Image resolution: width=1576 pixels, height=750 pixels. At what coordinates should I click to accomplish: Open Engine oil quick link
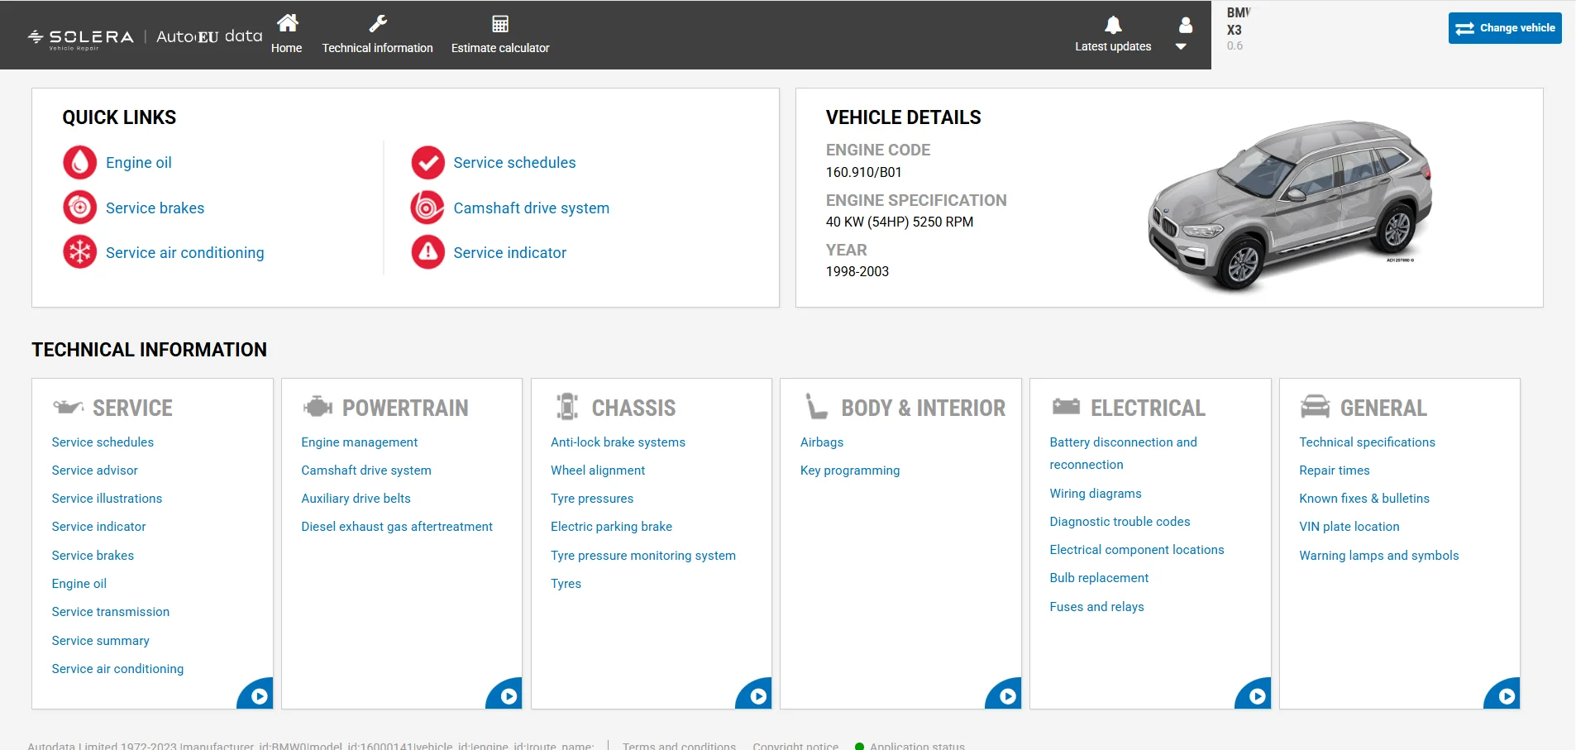tap(139, 163)
